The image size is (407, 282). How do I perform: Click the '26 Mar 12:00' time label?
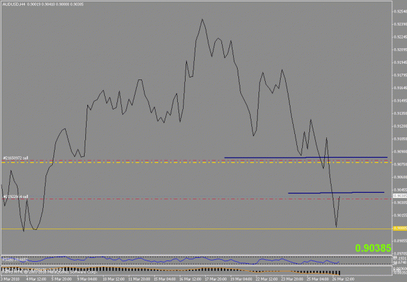(343, 279)
